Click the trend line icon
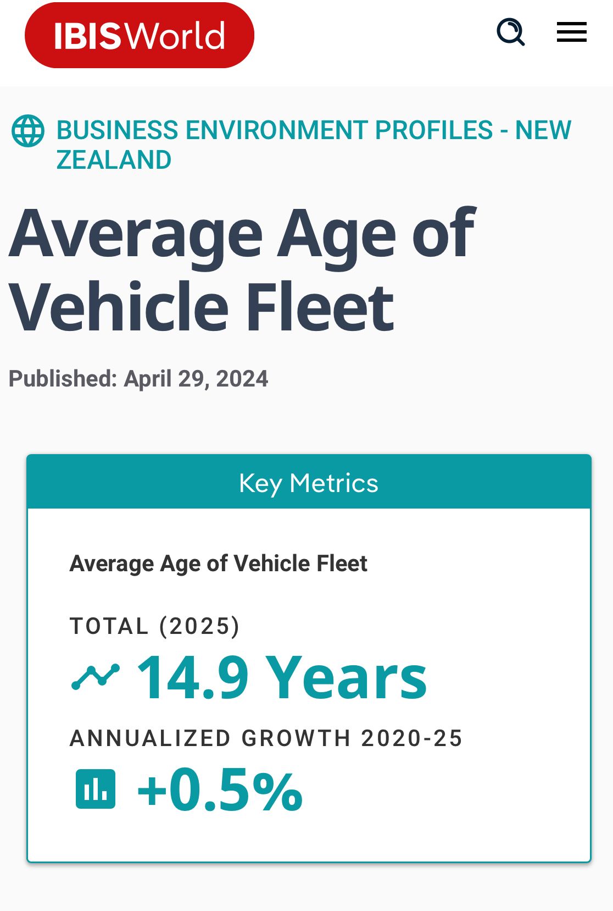Screen dimensions: 613x911 [96, 677]
